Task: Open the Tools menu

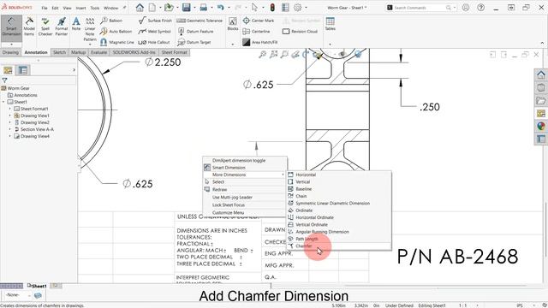Action: click(x=95, y=8)
